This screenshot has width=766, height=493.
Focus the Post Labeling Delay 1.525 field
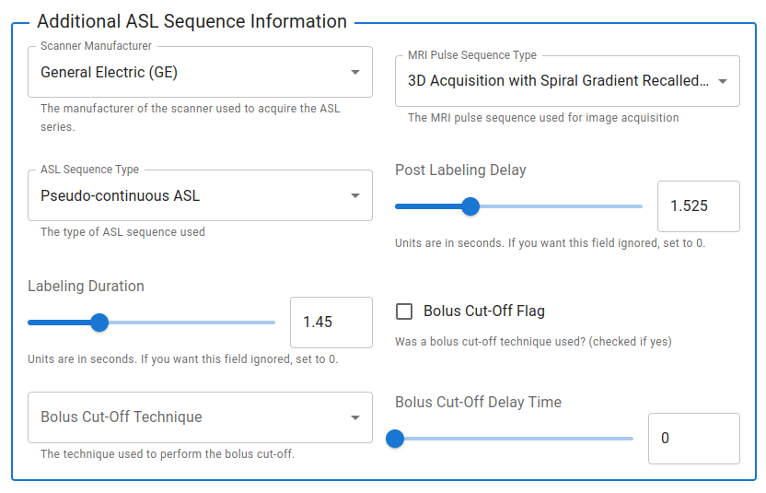pyautogui.click(x=699, y=206)
